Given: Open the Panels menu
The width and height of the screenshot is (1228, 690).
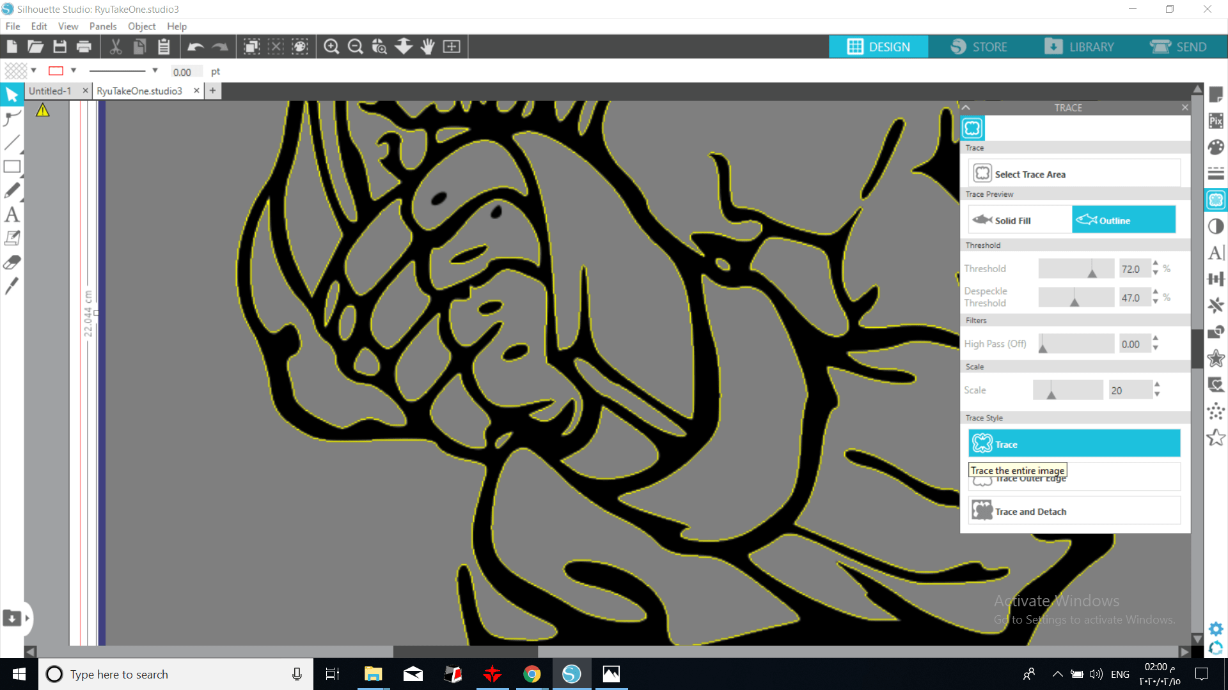Looking at the screenshot, I should tap(103, 26).
